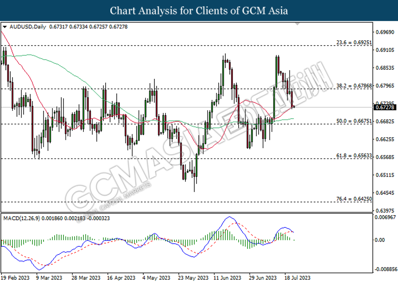Click the 0.00 MACD zero level label

(380, 240)
